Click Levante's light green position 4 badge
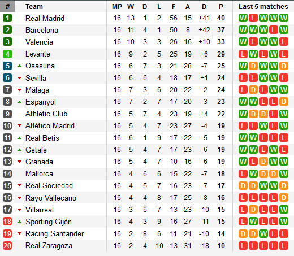 7,54
